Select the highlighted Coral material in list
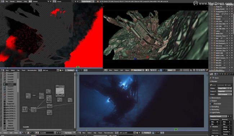234x136 pixels. pos(10,84)
